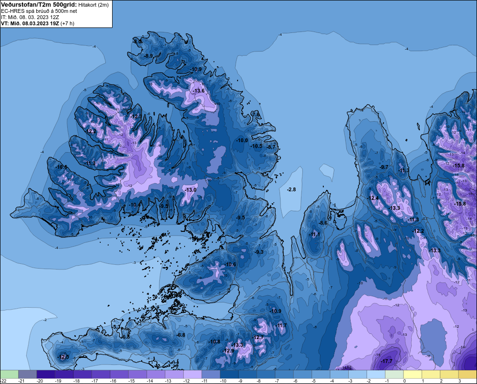Click the -9.3 temperature value
This screenshot has height=384, width=477.
(x=259, y=252)
